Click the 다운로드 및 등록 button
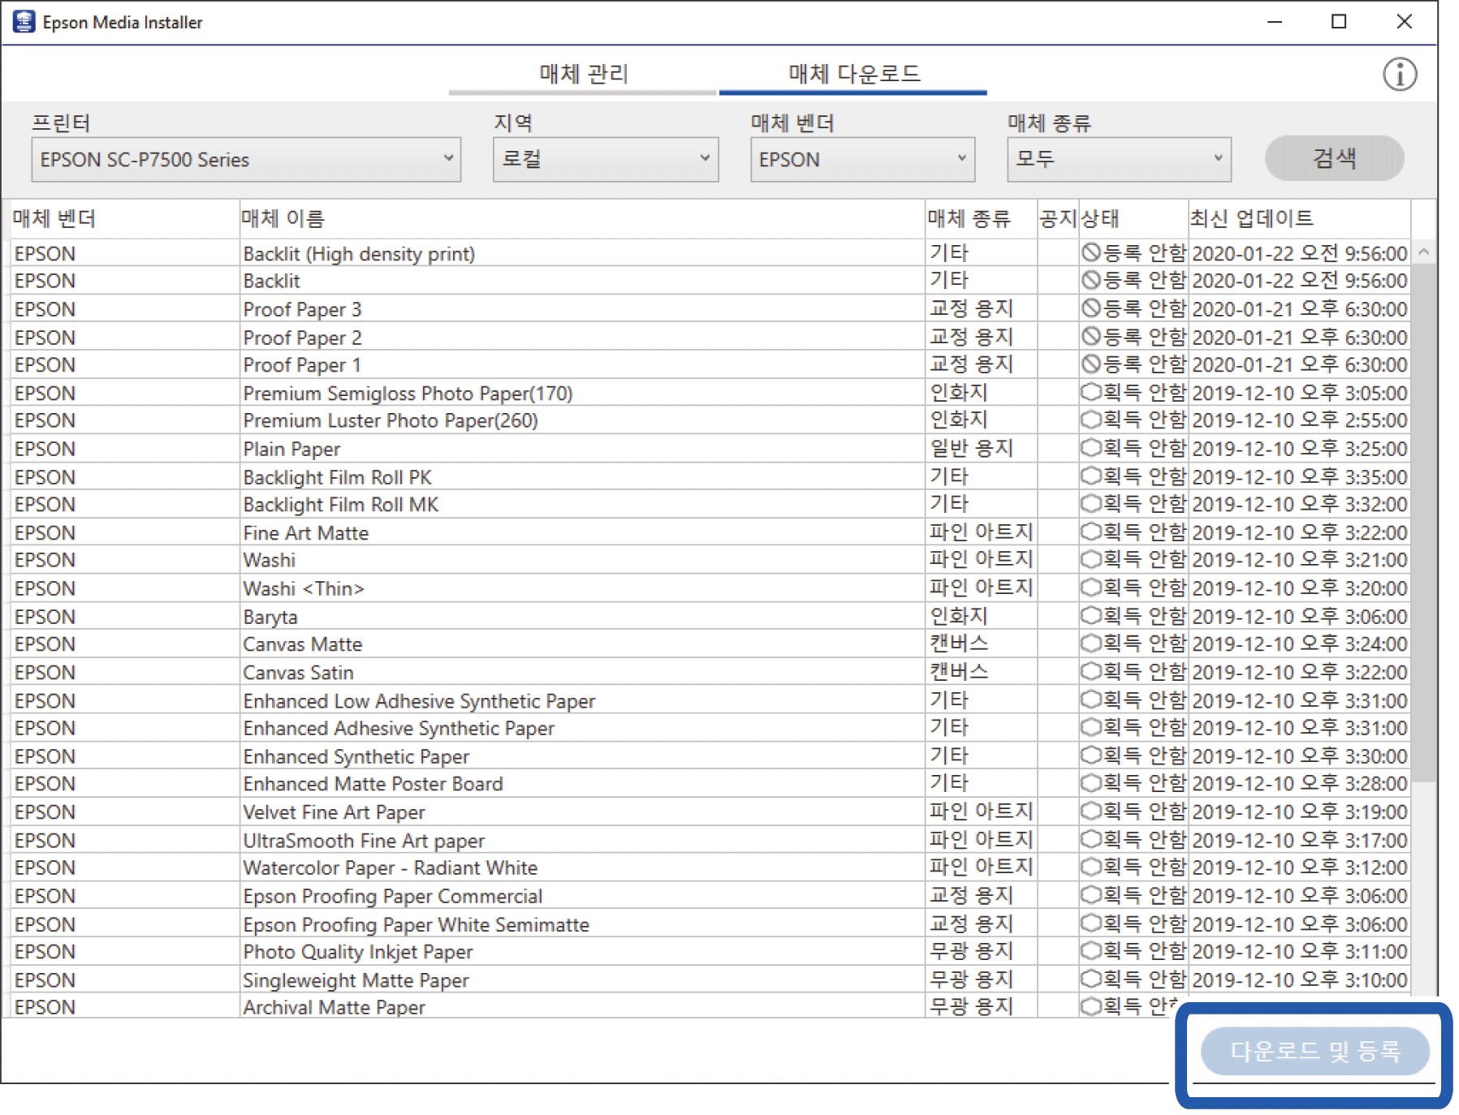Screen dimensions: 1459x1115 click(x=1314, y=1051)
